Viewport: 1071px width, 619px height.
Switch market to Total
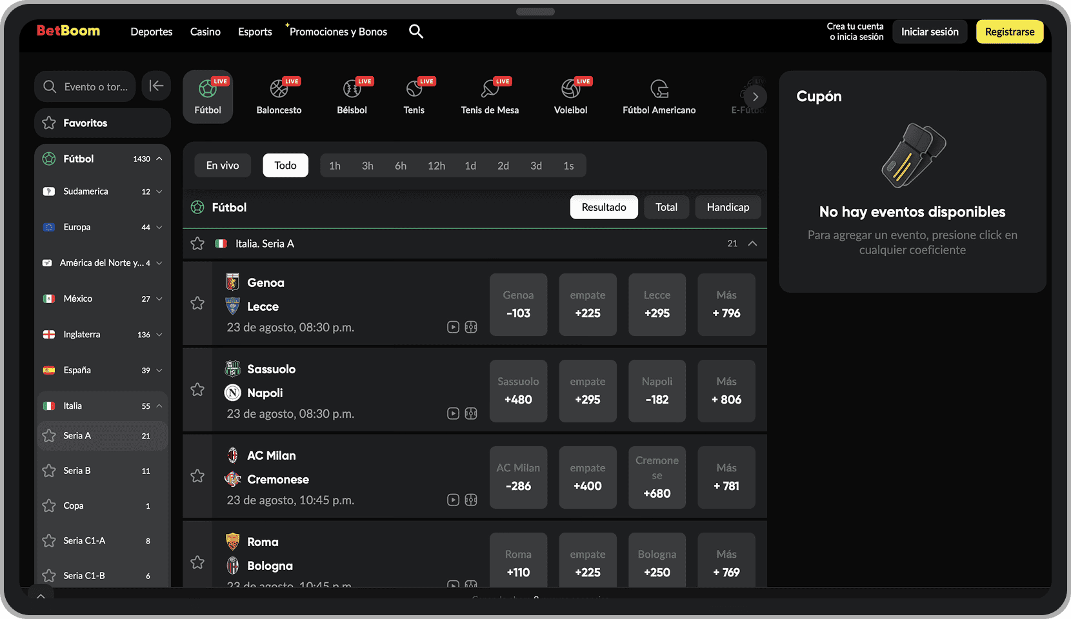point(666,207)
